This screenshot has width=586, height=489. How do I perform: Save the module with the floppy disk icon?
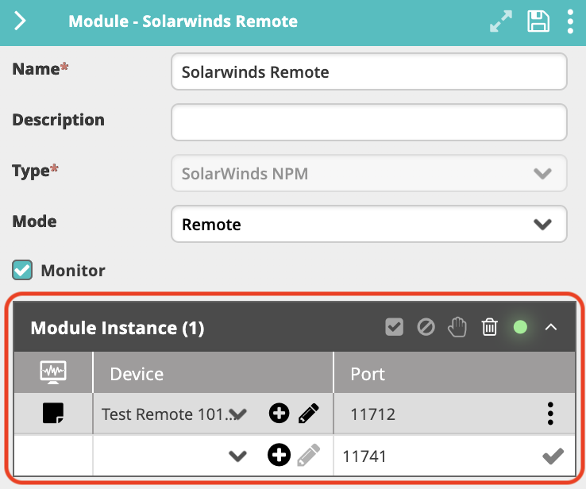click(x=538, y=21)
